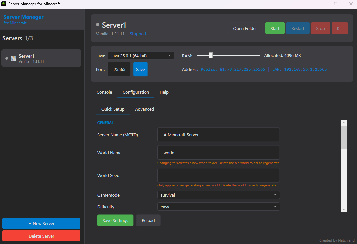The image size is (357, 244).
Task: Click the status dot next to the Server1 heading
Action: 97,24
